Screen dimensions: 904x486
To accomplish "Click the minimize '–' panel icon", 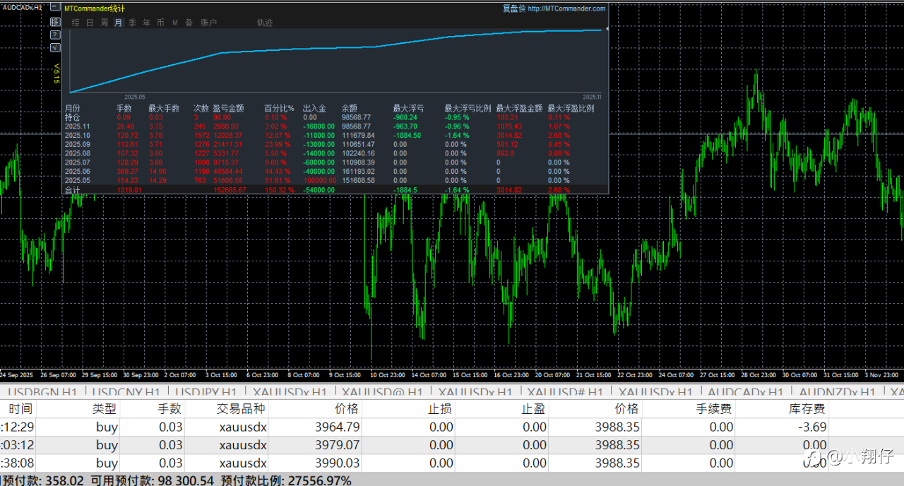I will [55, 8].
